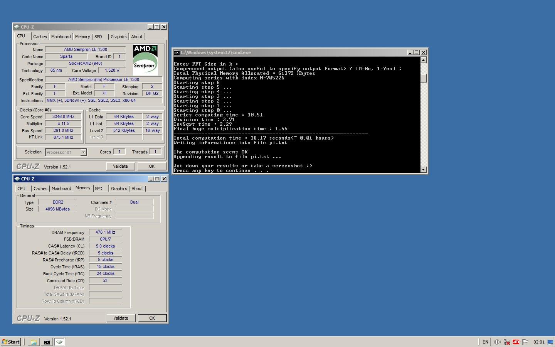The width and height of the screenshot is (555, 347).
Task: Close the cmd.exe window
Action: point(424,52)
